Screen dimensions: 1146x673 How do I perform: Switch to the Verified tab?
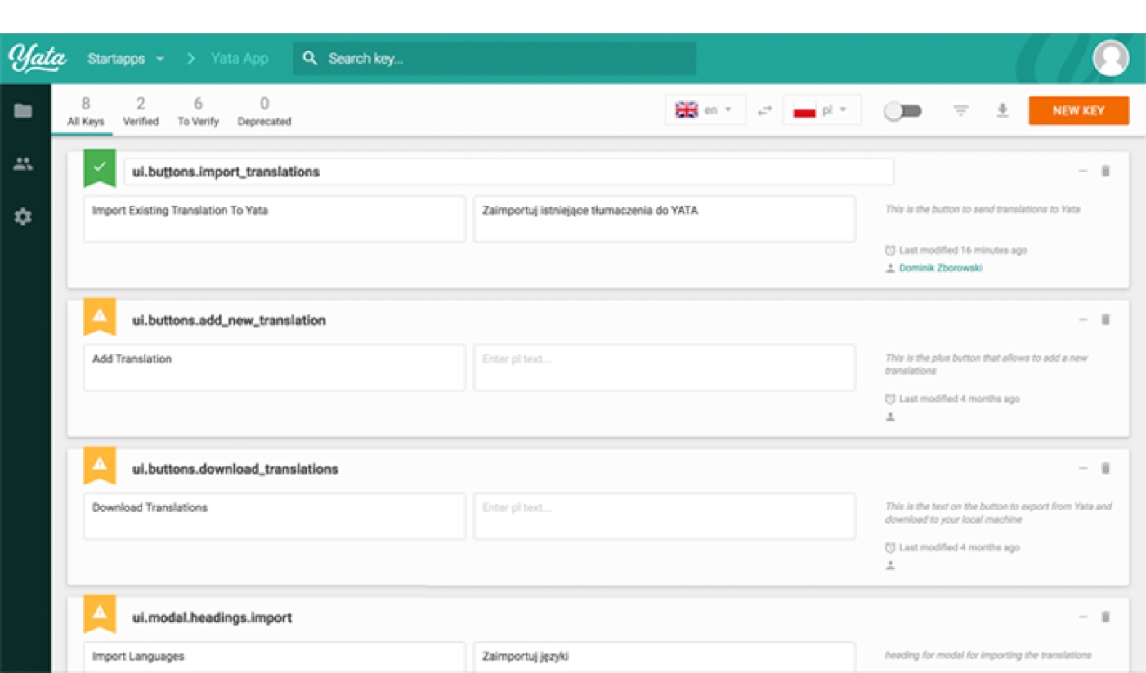click(x=141, y=111)
